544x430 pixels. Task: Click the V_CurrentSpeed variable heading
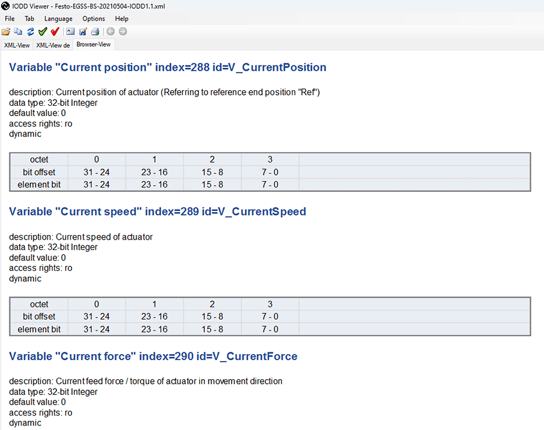(157, 212)
